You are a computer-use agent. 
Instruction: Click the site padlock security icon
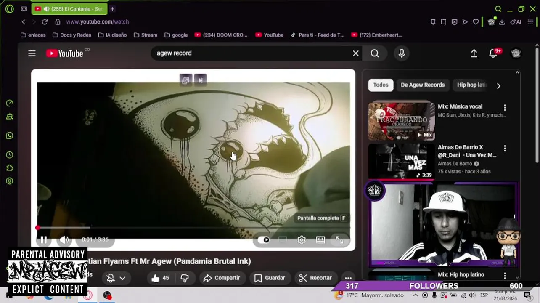[58, 22]
